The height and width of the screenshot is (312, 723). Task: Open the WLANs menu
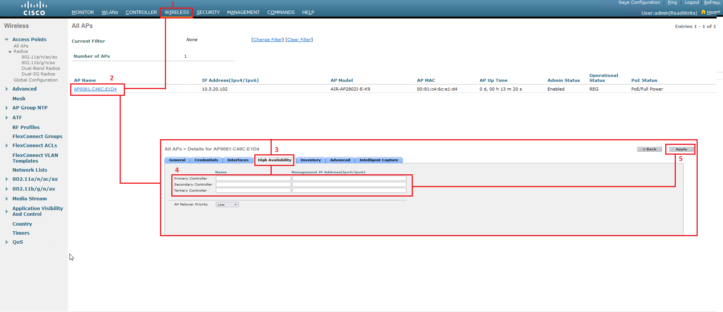pyautogui.click(x=110, y=12)
